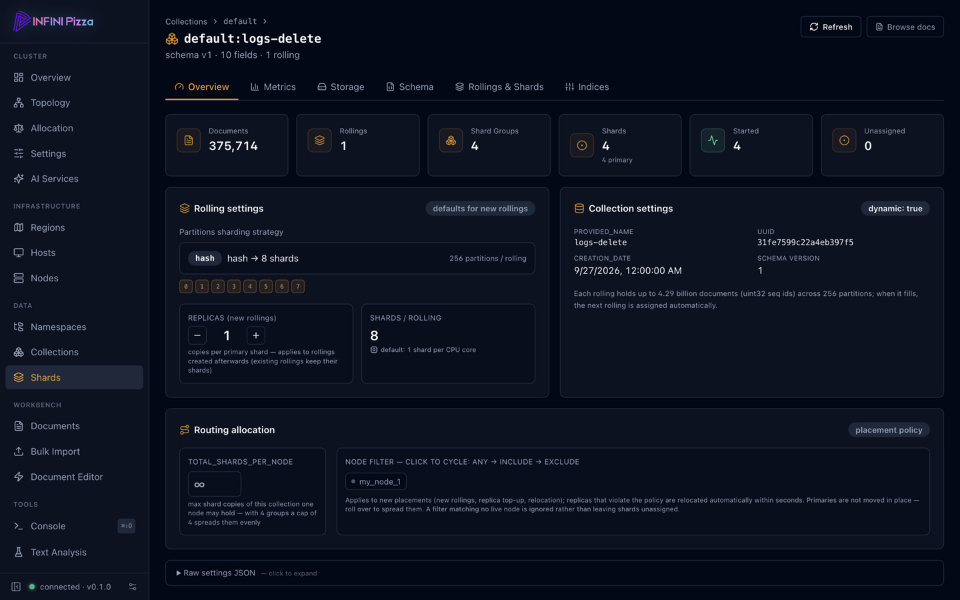Click the Refresh button
This screenshot has height=600, width=960.
tap(831, 27)
